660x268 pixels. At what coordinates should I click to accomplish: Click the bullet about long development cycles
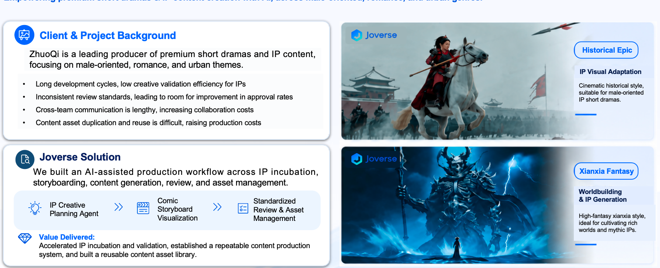coord(141,84)
